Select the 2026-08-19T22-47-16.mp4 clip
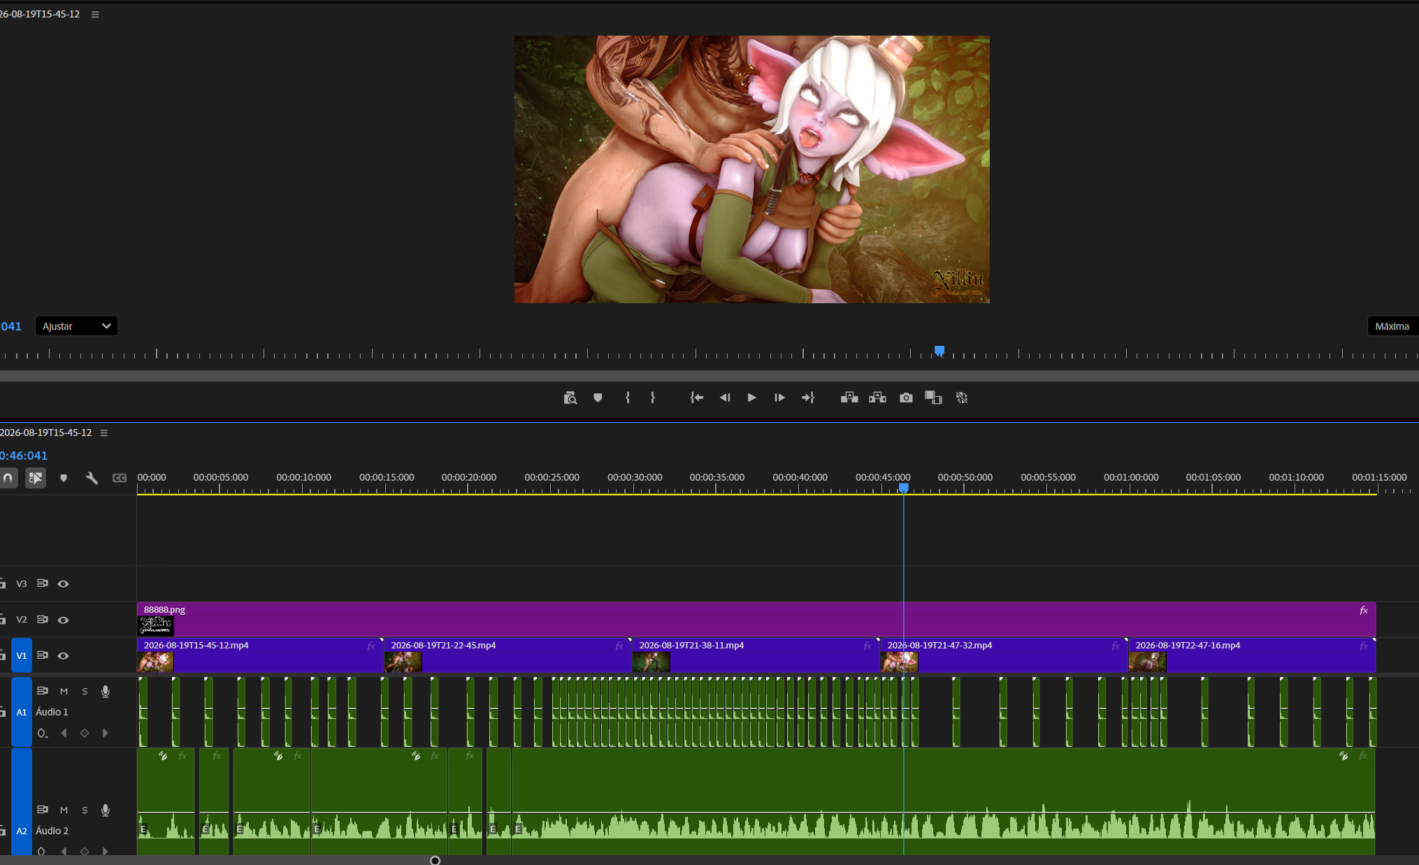The height and width of the screenshot is (865, 1419). click(x=1253, y=655)
